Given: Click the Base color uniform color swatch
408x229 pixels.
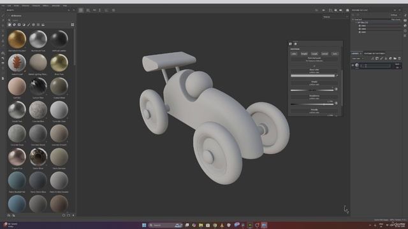Looking at the screenshot, I should (312, 76).
